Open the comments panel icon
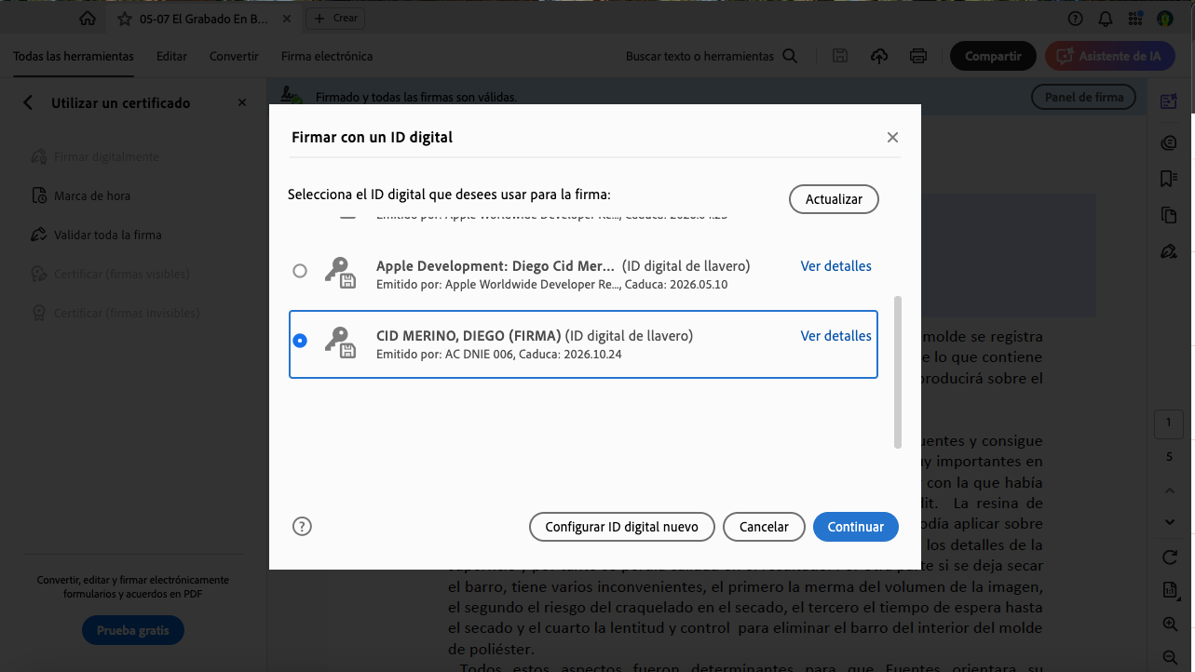1195x672 pixels. (1168, 142)
